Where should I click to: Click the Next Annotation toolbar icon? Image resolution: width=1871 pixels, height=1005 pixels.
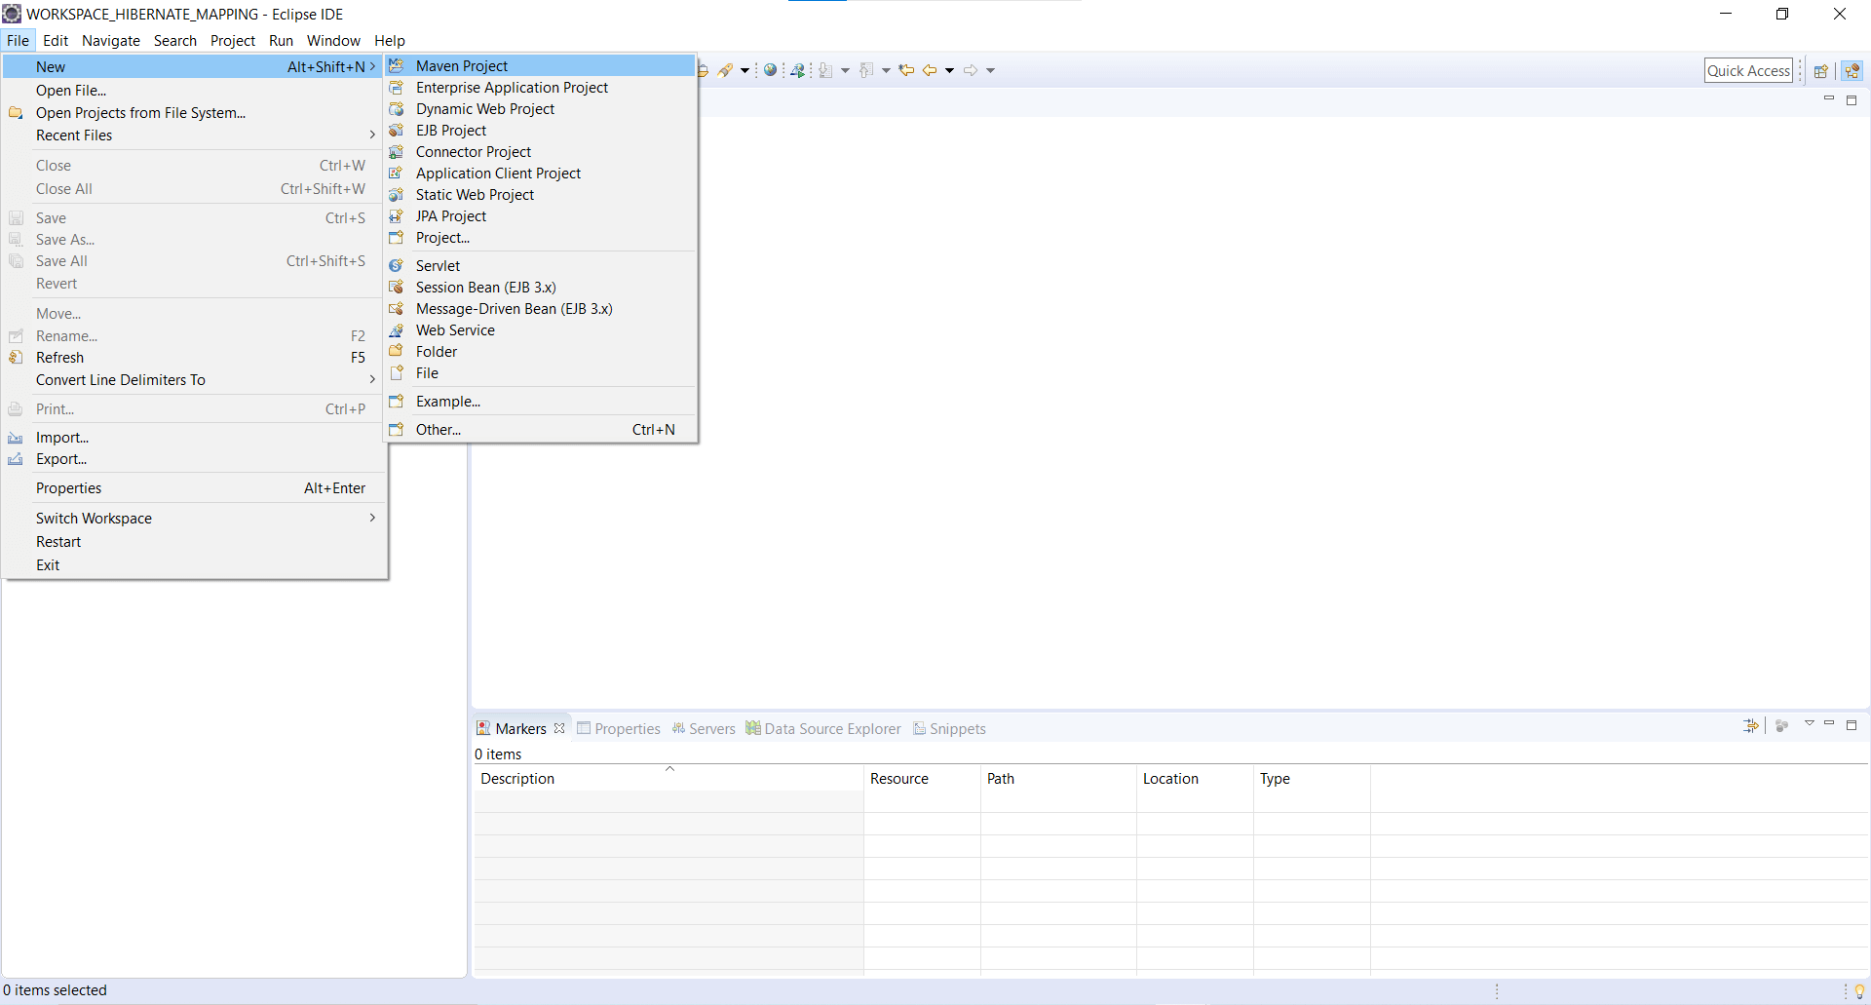(826, 69)
